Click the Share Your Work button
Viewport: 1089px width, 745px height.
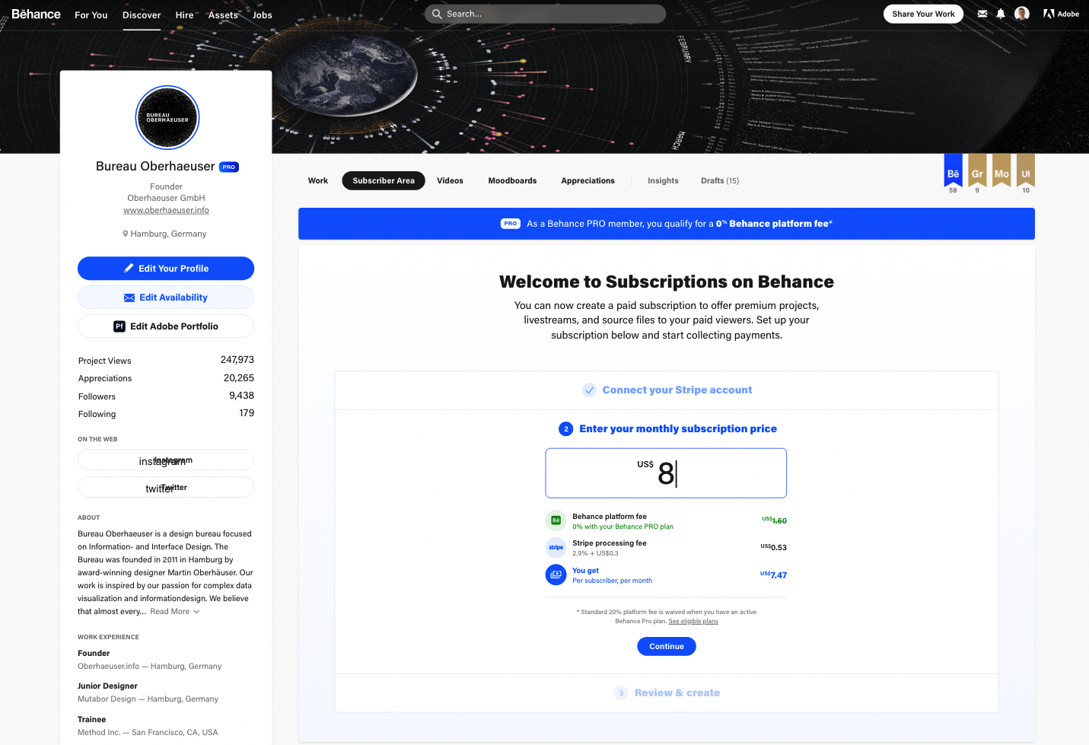pos(923,14)
